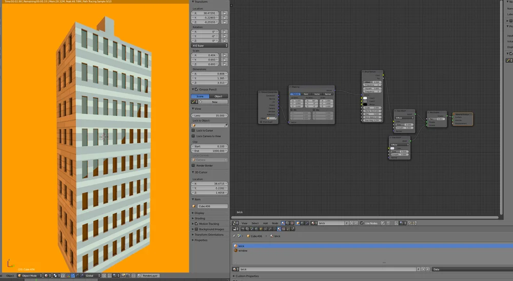Click the white color swatch on lower Diffuse node
This screenshot has height=281, width=513.
coord(392,148)
